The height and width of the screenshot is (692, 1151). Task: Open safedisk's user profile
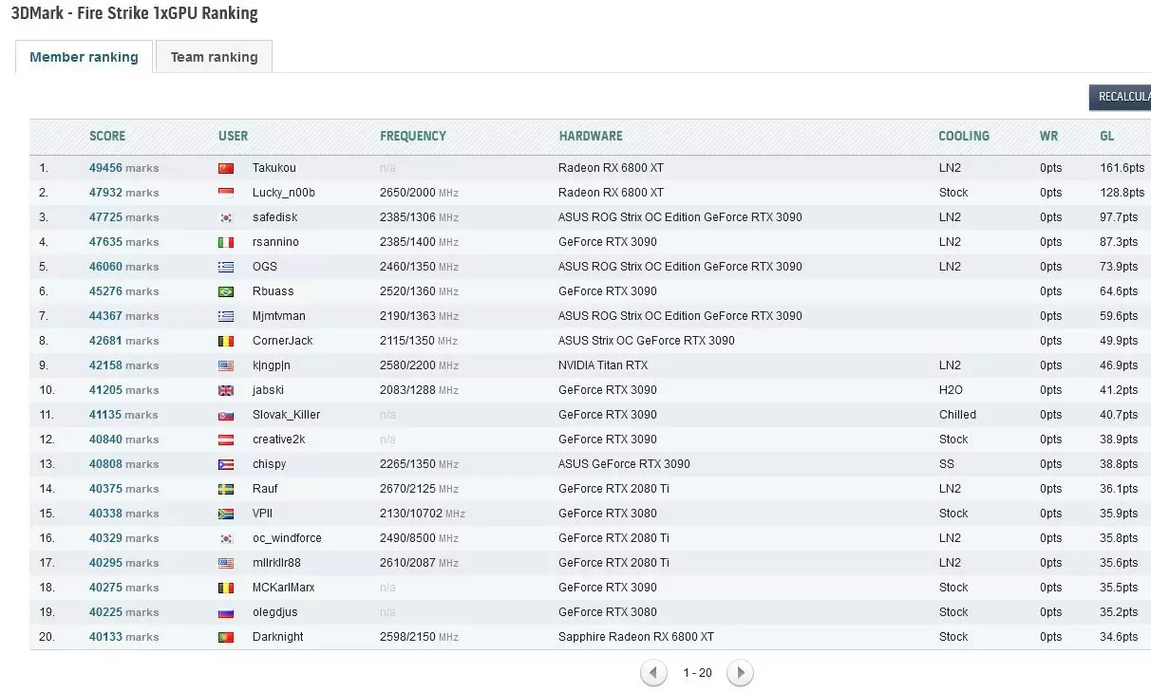(275, 217)
